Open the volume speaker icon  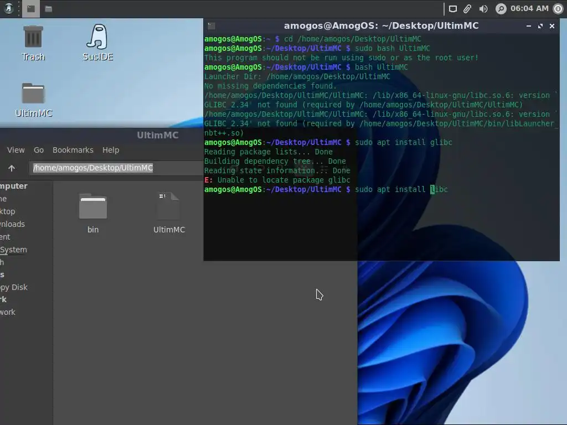pos(483,9)
